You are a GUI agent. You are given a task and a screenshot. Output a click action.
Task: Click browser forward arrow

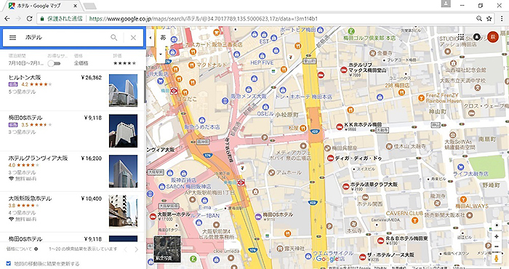(x=18, y=19)
